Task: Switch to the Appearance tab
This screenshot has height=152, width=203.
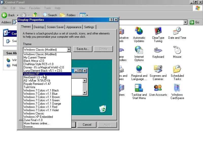Action: pyautogui.click(x=74, y=27)
